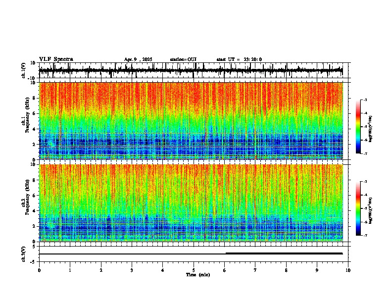Click the ch.1 colorbar log(PSD) label

(370, 129)
